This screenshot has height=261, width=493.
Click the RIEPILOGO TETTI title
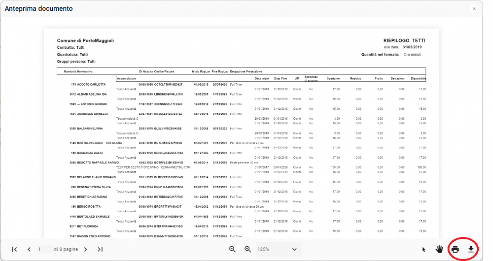tap(404, 40)
